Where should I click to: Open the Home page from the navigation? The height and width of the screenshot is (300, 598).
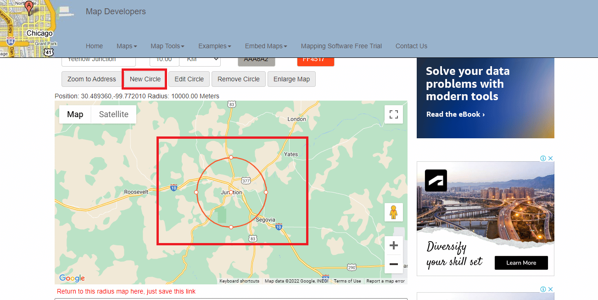coord(94,46)
